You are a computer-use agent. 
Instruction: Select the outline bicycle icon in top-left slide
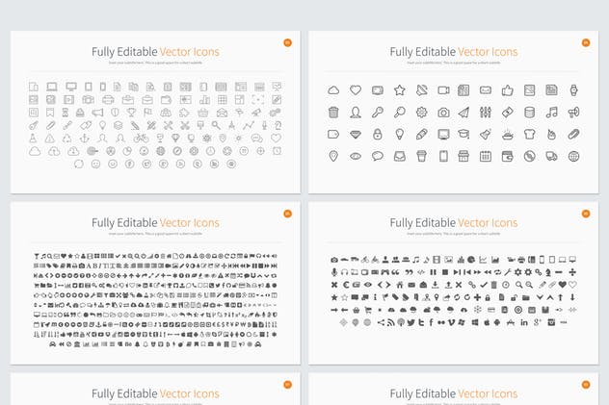tap(143, 138)
